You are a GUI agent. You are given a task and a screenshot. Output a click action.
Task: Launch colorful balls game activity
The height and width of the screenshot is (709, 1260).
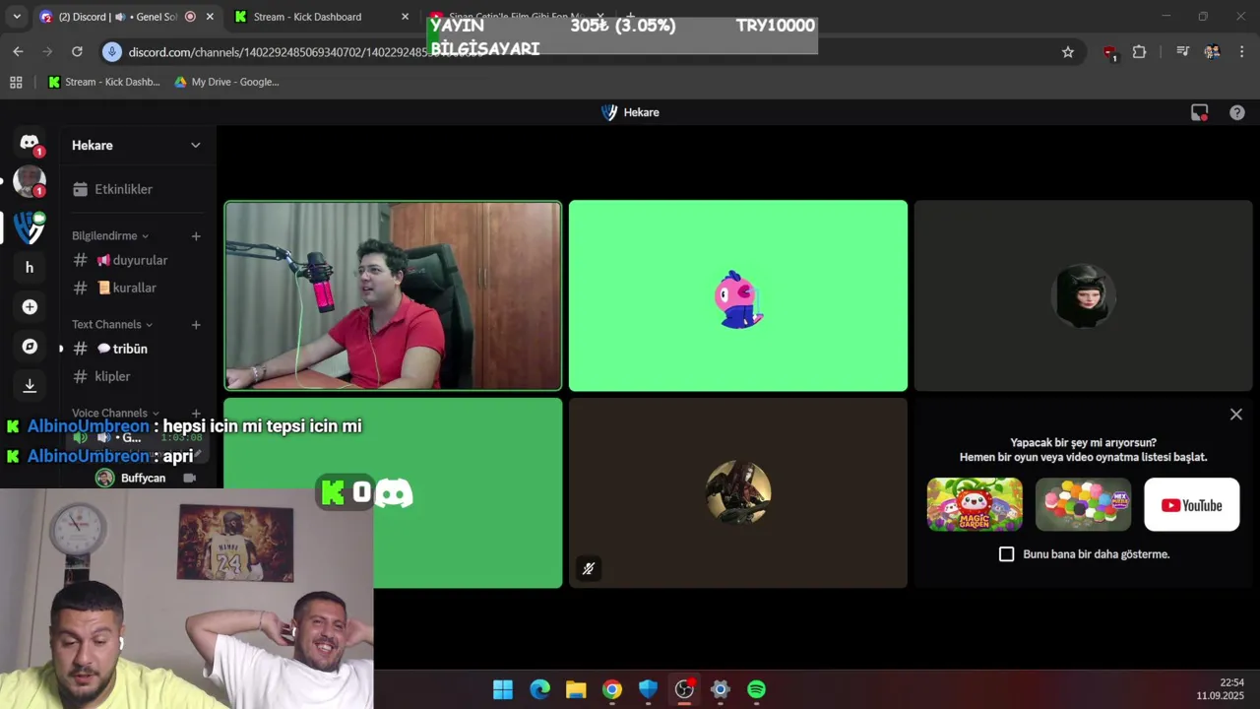click(x=1083, y=505)
